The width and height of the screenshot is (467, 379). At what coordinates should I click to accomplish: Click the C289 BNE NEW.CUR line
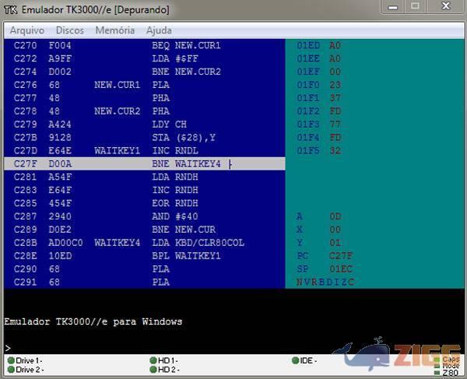pyautogui.click(x=145, y=230)
